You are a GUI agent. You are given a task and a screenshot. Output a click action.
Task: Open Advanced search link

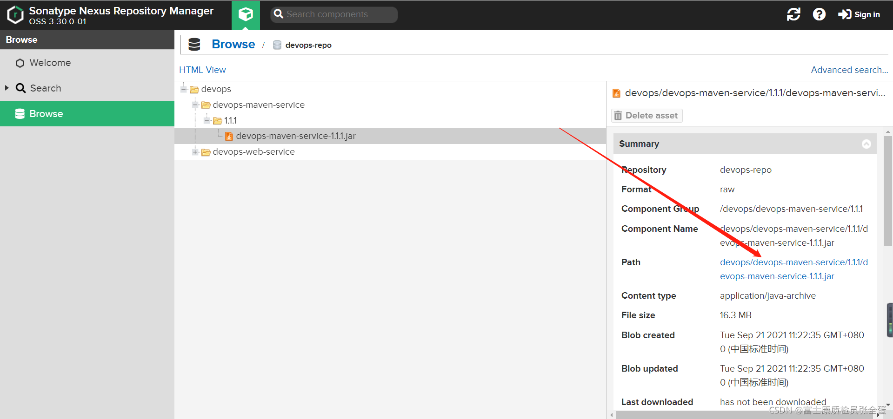point(849,70)
